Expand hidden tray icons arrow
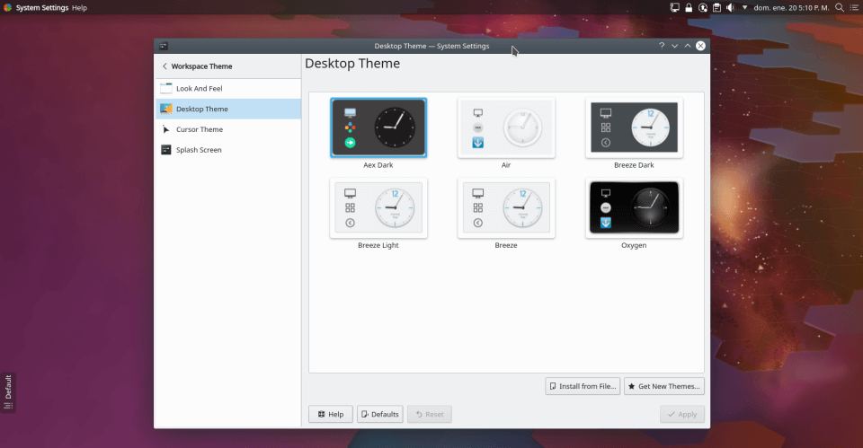 (744, 8)
